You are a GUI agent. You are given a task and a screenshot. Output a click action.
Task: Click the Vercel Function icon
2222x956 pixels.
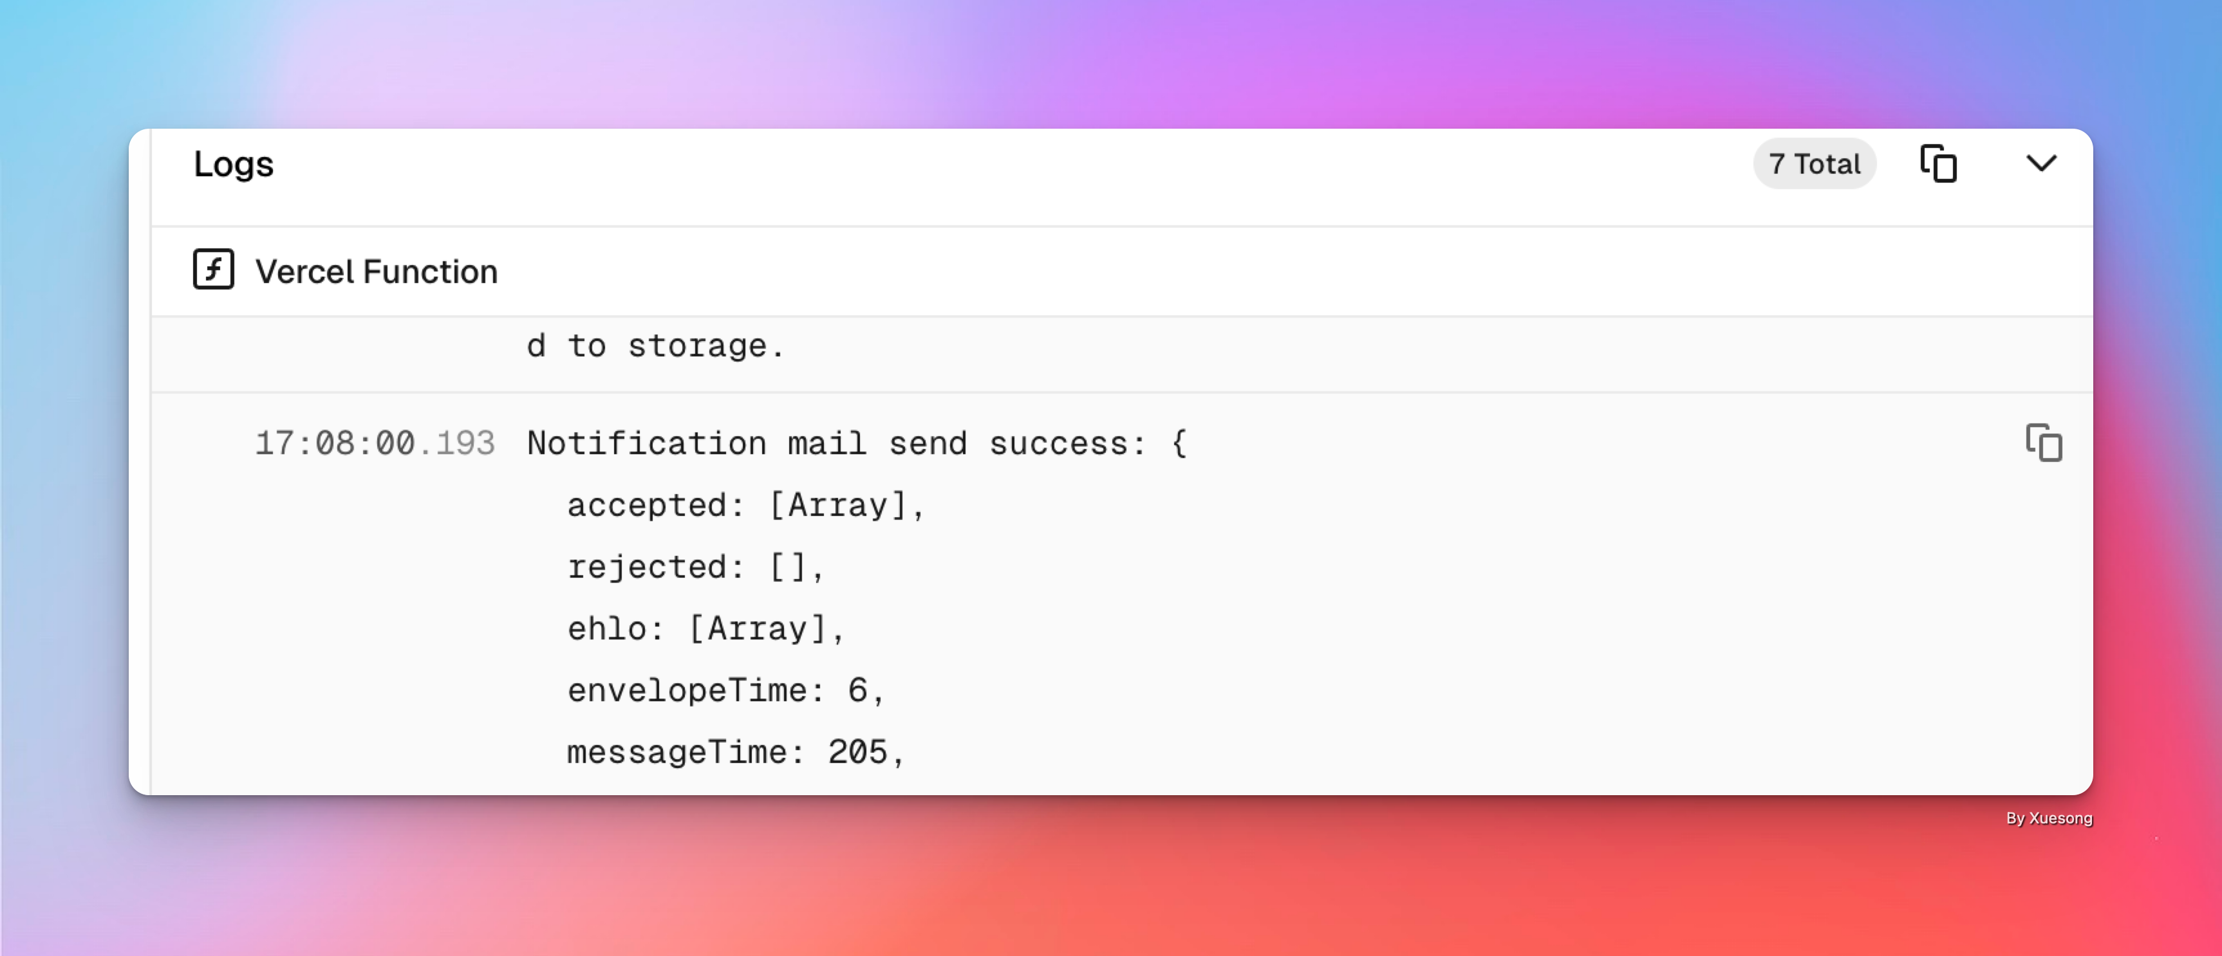pos(213,270)
